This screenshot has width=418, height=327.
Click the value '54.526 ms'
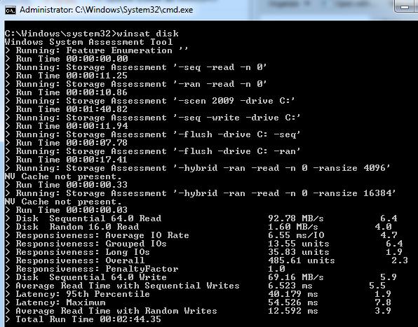tap(293, 302)
